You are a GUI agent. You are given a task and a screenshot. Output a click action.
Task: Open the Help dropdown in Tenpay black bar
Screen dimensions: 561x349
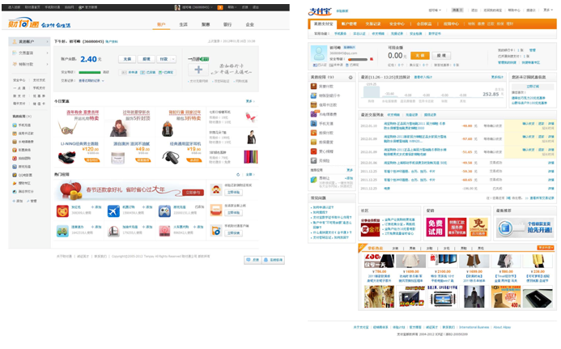[232, 7]
